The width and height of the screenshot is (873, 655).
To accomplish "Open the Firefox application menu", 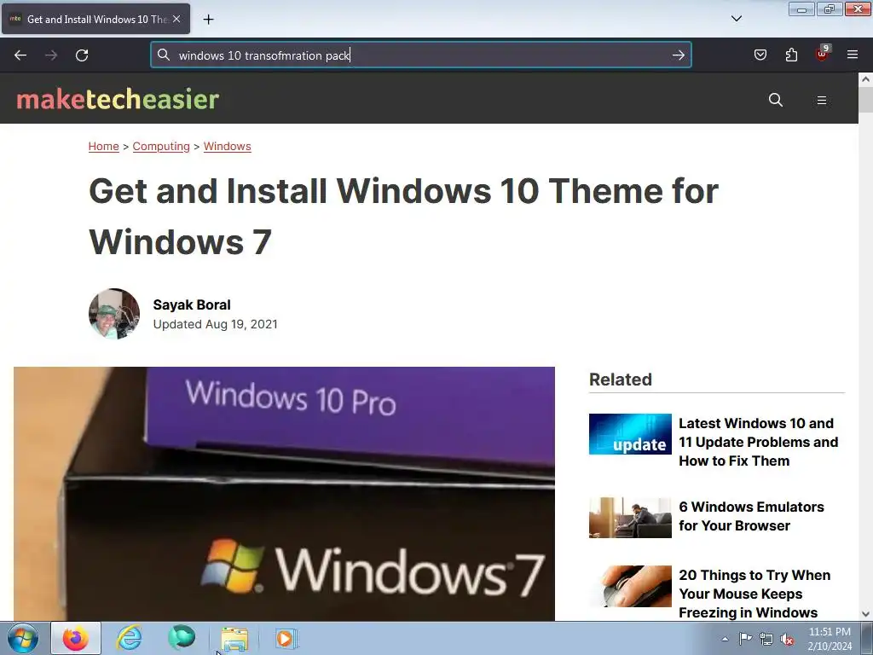I will coord(853,55).
